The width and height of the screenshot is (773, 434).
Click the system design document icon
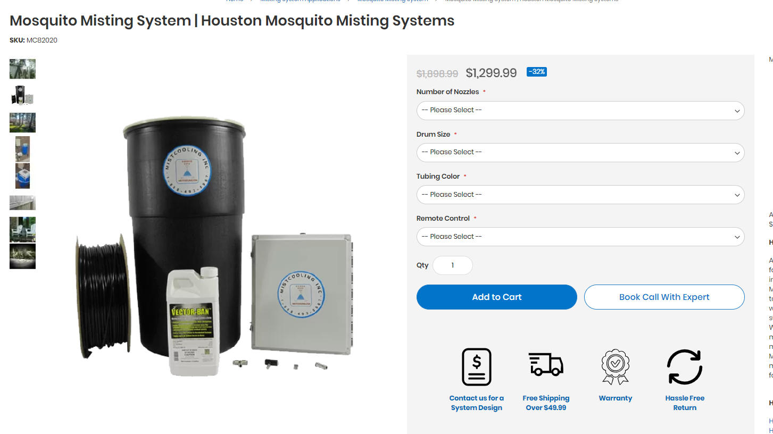tap(476, 367)
